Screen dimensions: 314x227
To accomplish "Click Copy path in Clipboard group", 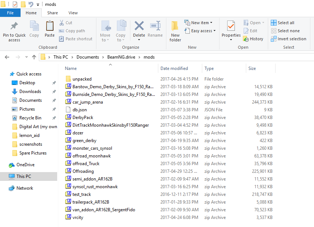I will (72, 31).
